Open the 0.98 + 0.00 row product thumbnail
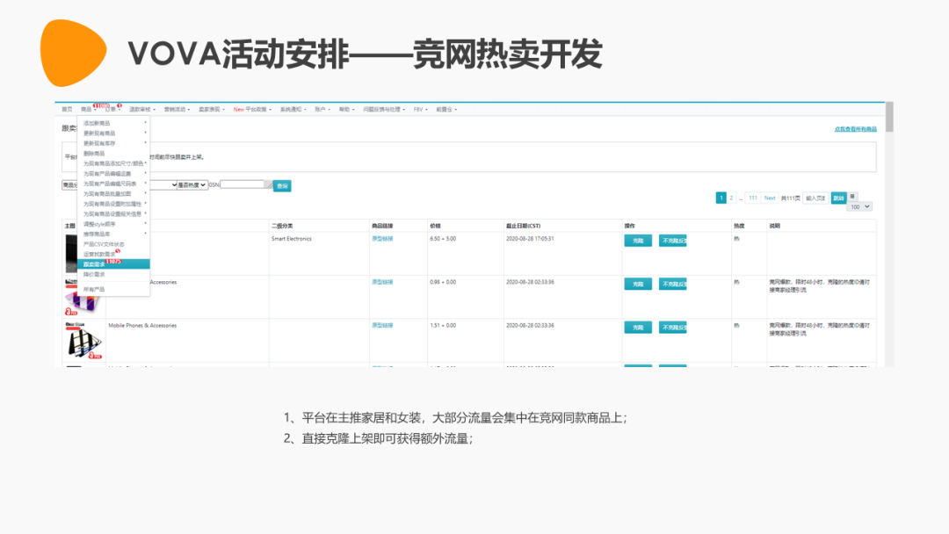949x534 pixels. click(83, 298)
